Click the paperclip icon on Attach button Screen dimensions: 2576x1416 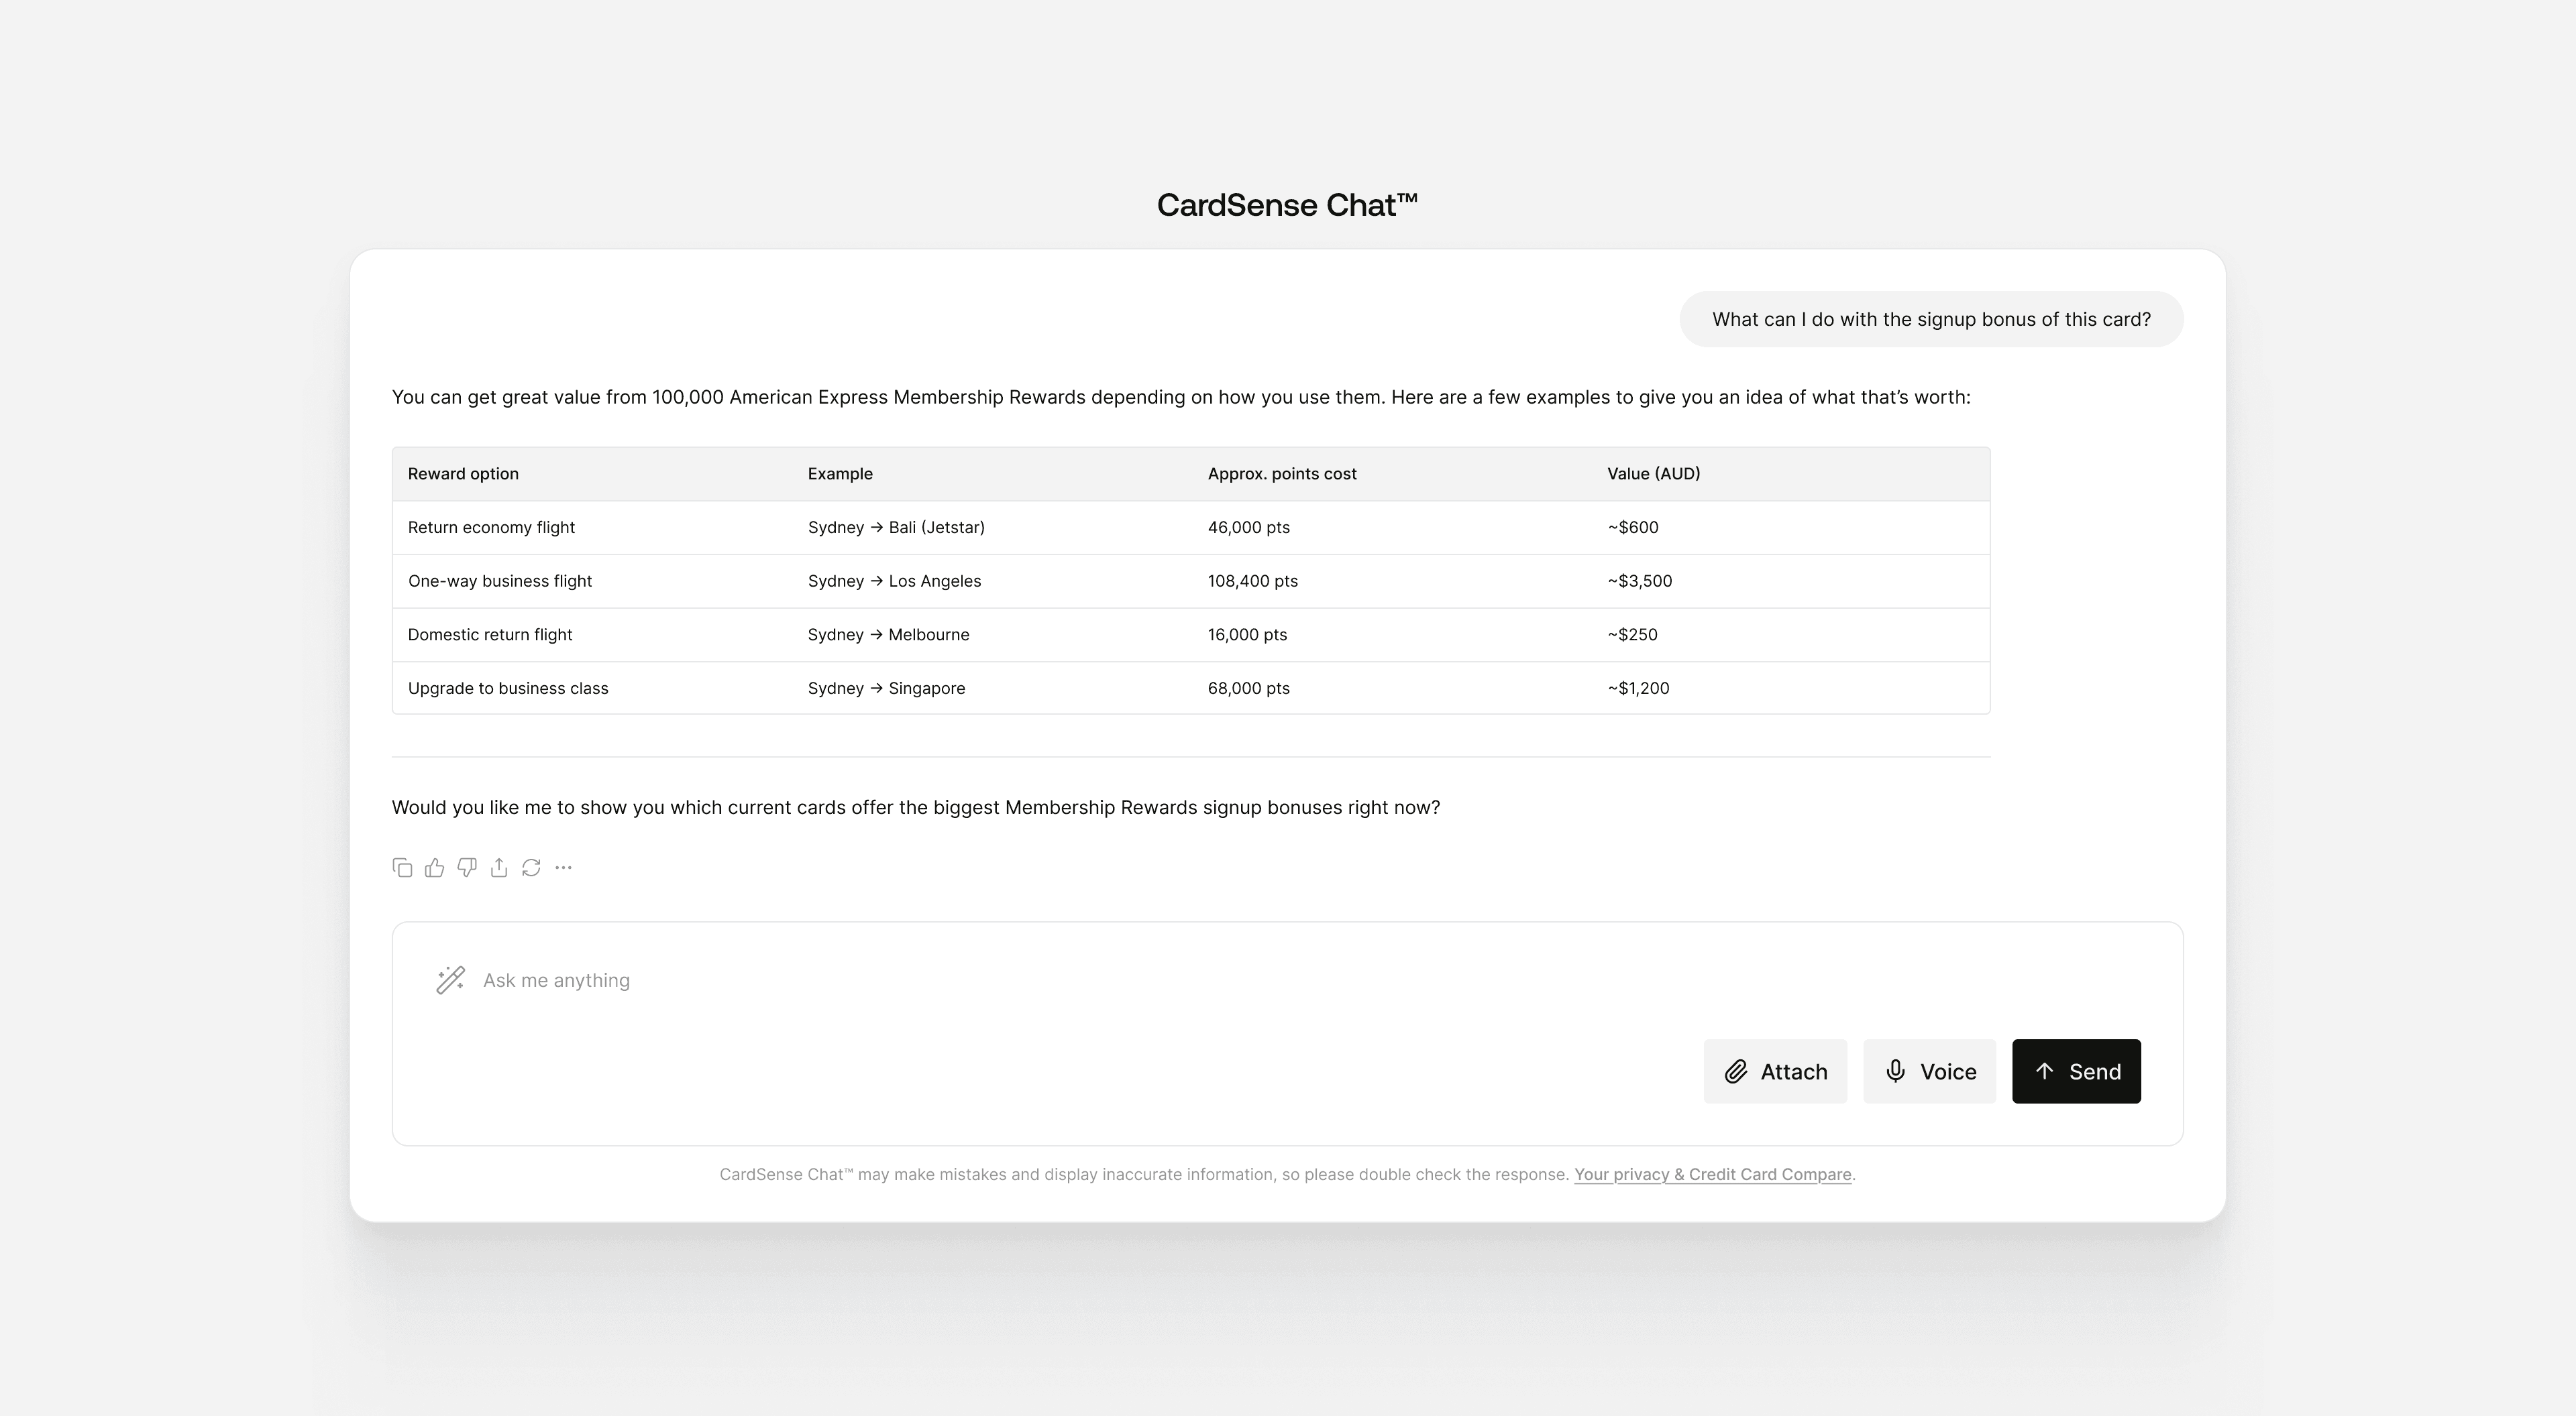point(1736,1071)
